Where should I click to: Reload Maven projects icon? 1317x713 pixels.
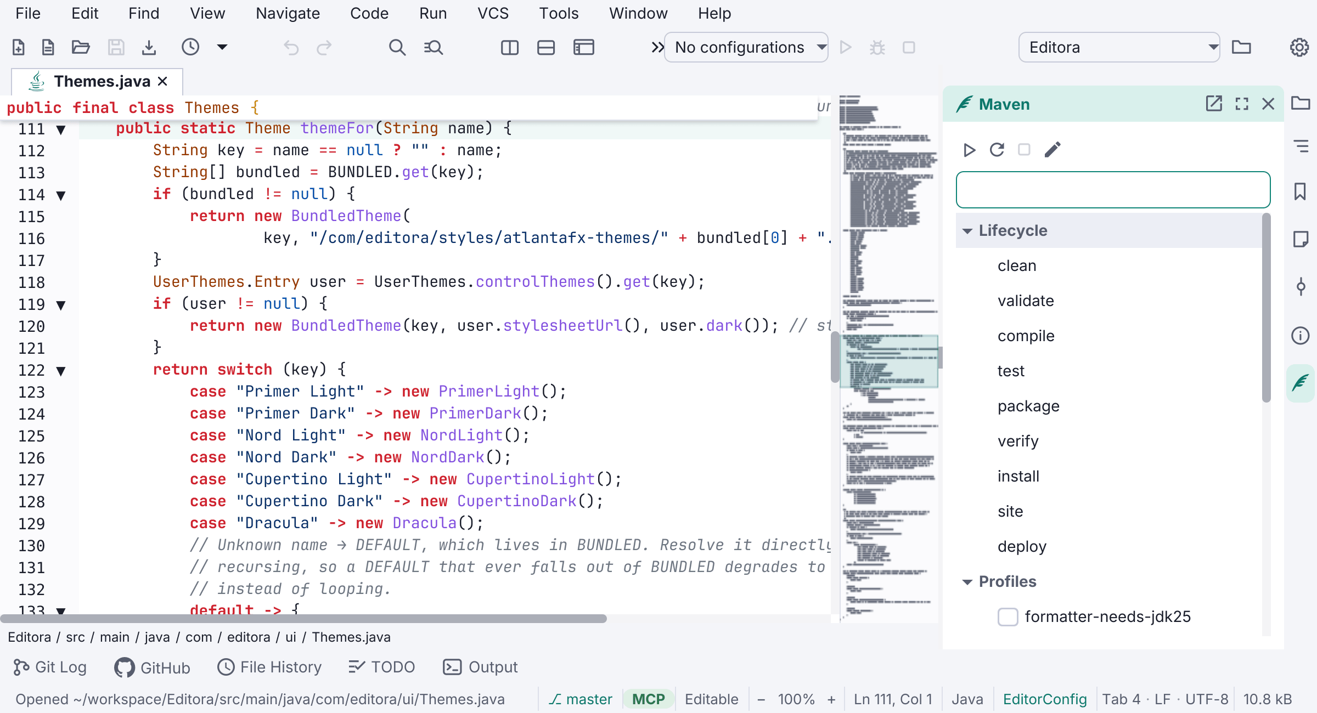click(x=997, y=150)
